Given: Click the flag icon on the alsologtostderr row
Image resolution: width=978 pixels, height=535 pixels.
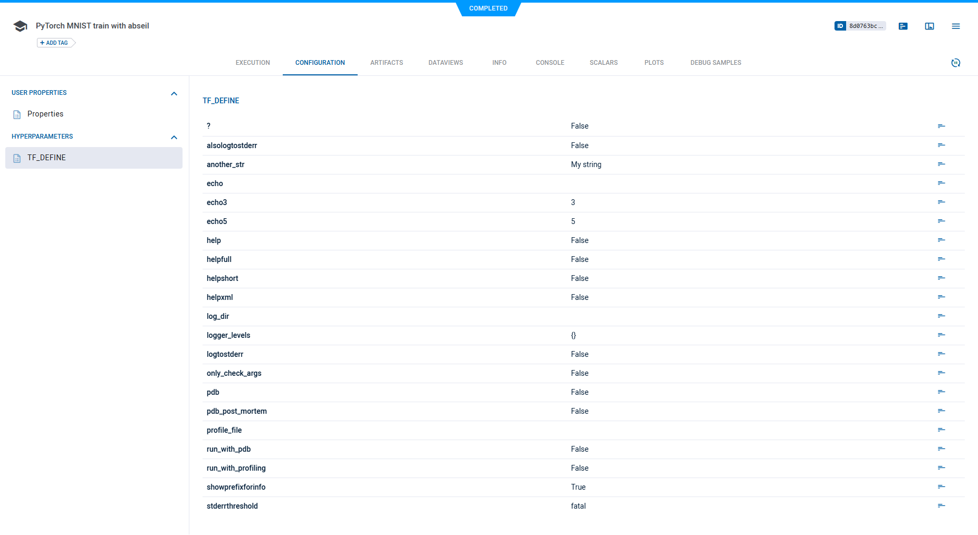Looking at the screenshot, I should [x=942, y=145].
